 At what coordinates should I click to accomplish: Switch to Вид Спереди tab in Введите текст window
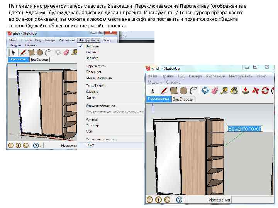point(183,99)
